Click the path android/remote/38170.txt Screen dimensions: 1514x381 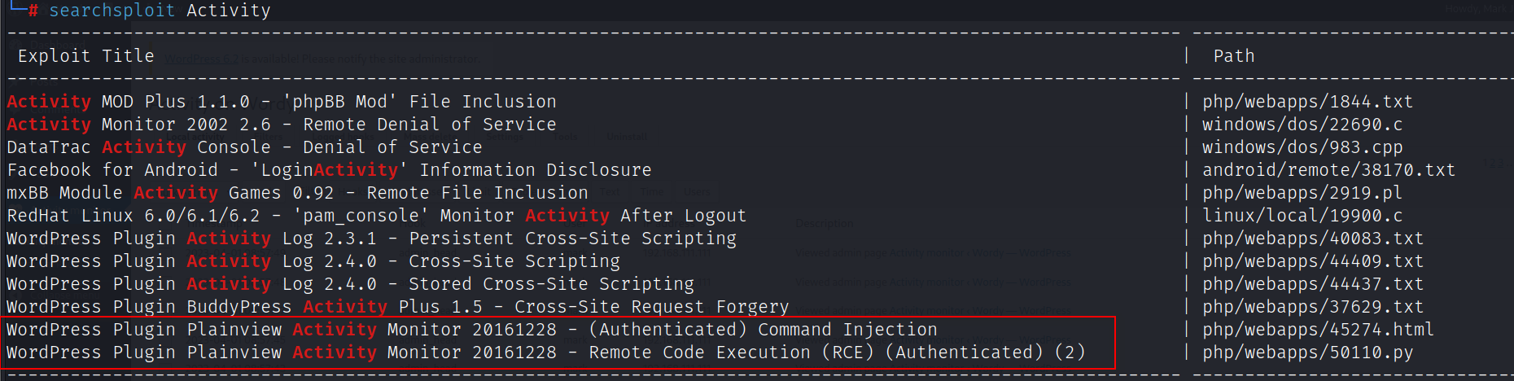click(x=1328, y=170)
